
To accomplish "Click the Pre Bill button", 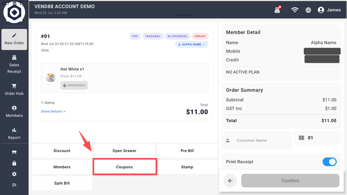I will 187,151.
